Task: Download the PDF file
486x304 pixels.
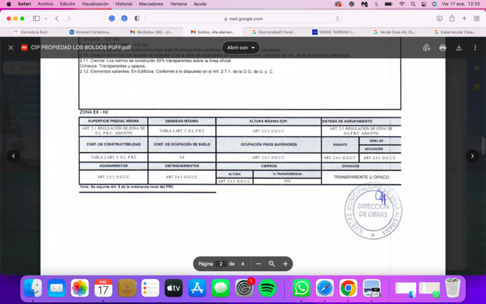Action: point(459,48)
